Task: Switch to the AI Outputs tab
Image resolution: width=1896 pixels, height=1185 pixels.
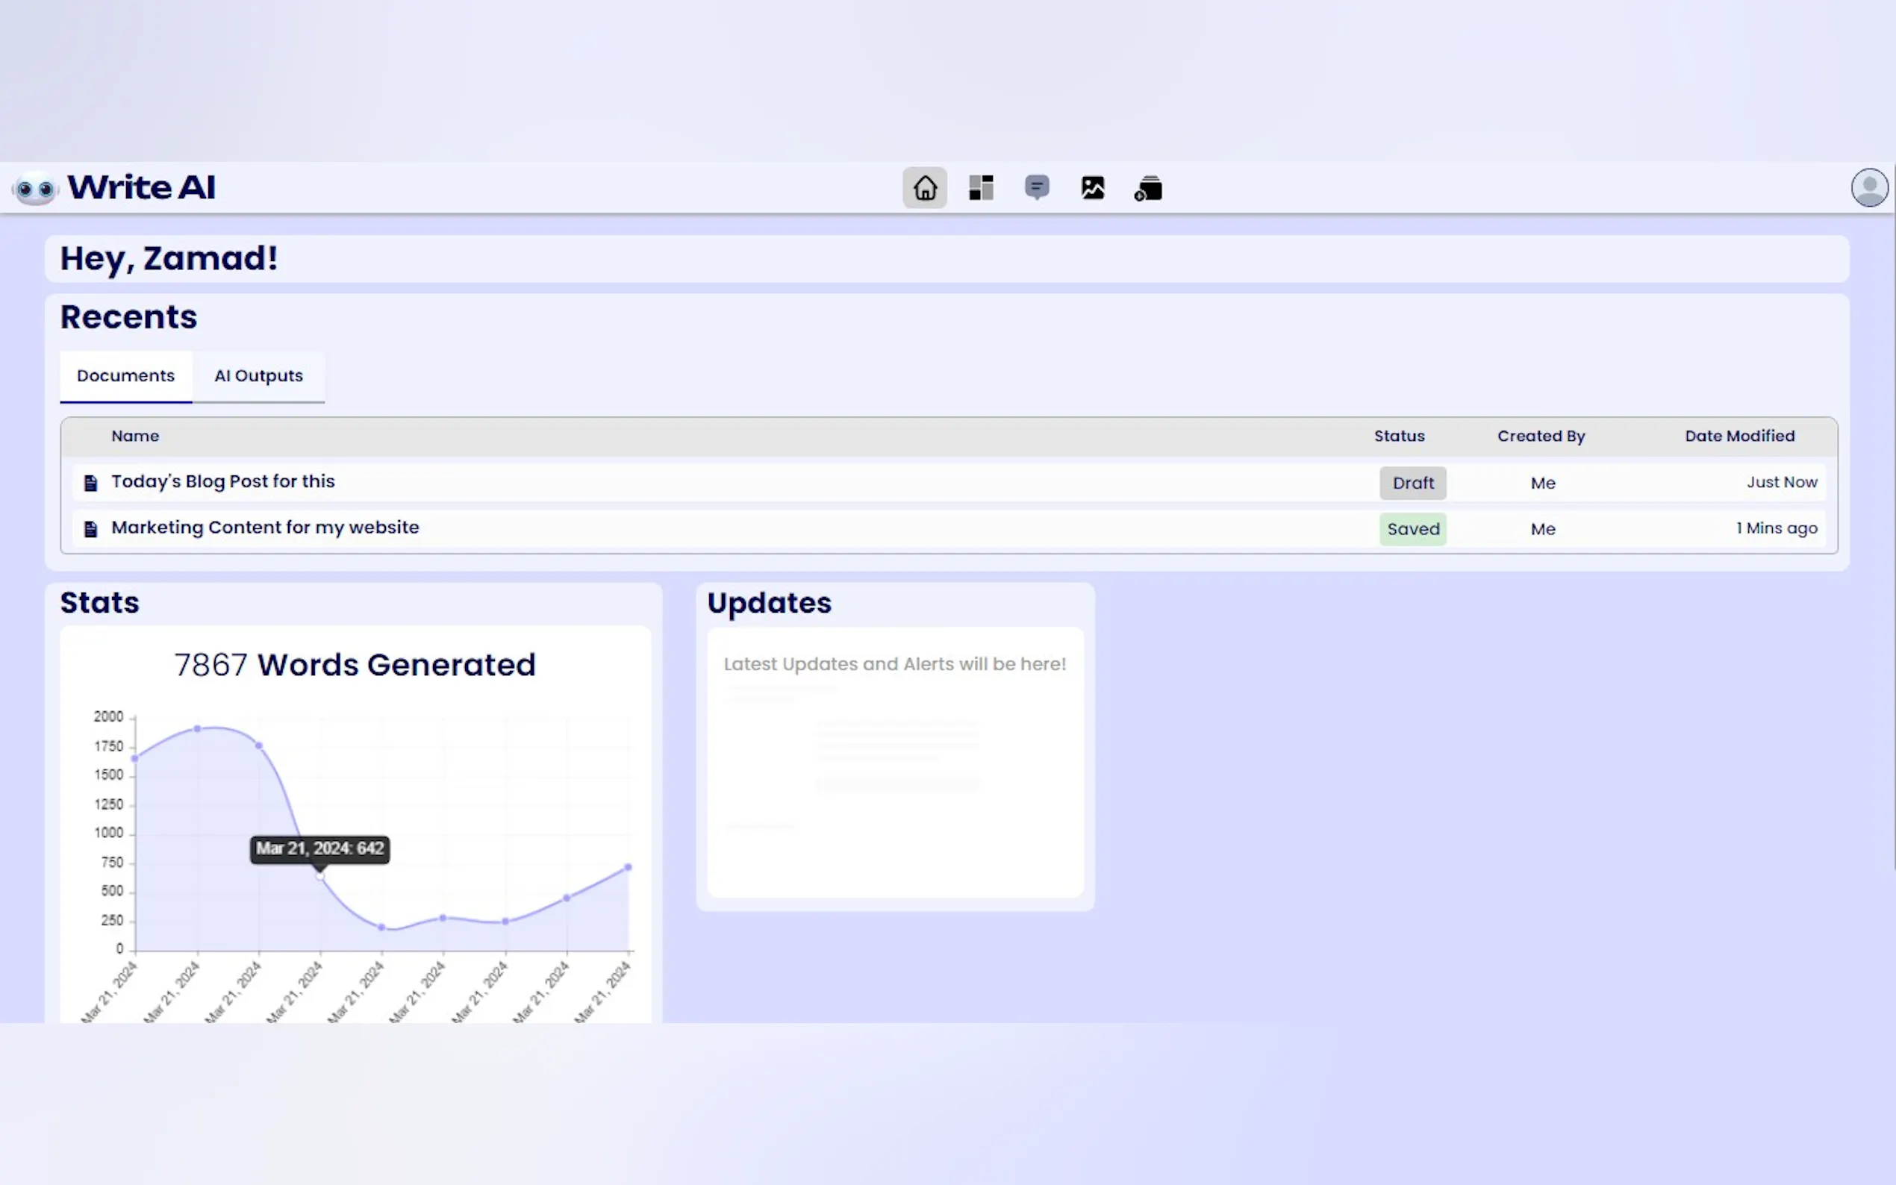Action: [259, 376]
